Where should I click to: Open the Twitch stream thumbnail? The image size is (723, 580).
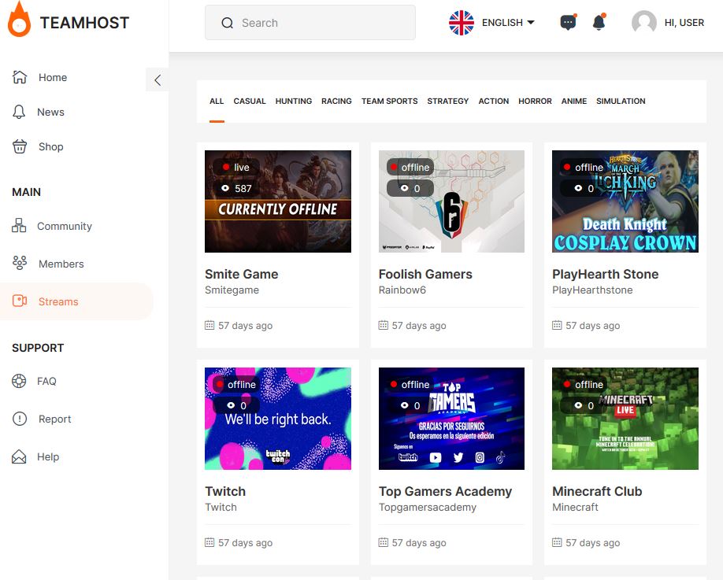tap(277, 419)
